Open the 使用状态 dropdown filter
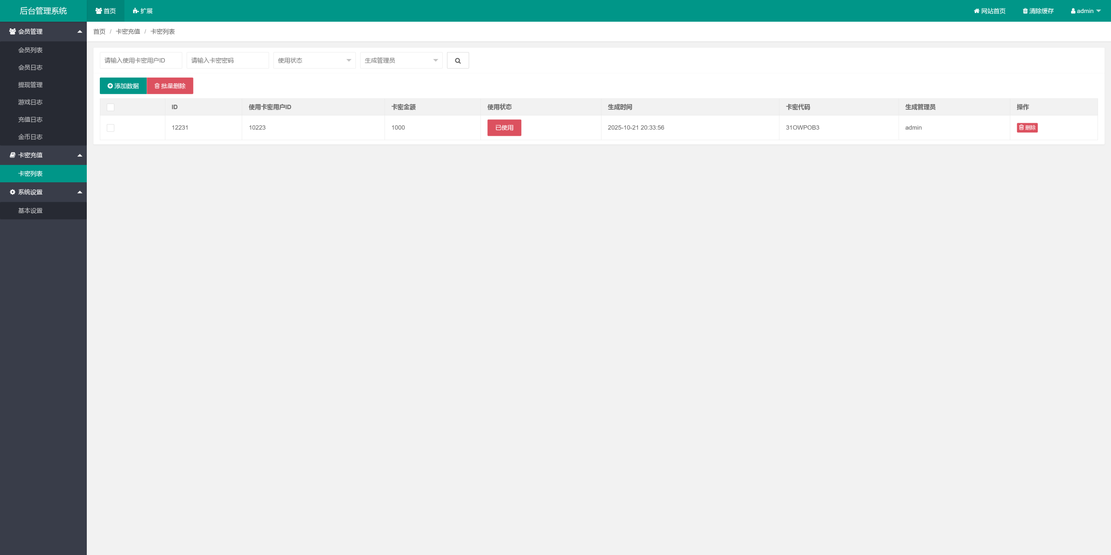 314,60
